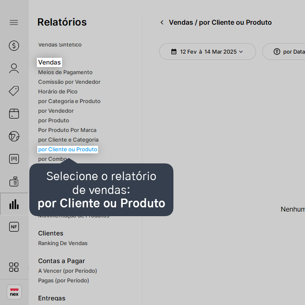Open the cash register icon in sidebar

[14, 181]
